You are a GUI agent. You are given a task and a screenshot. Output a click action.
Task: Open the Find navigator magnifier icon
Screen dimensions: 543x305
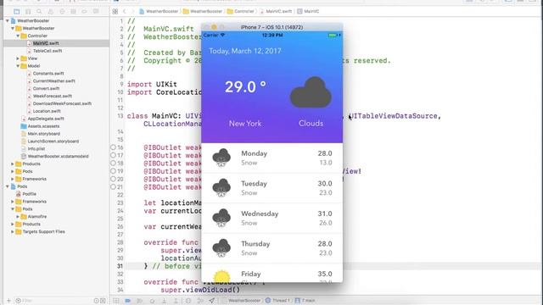[x=39, y=11]
